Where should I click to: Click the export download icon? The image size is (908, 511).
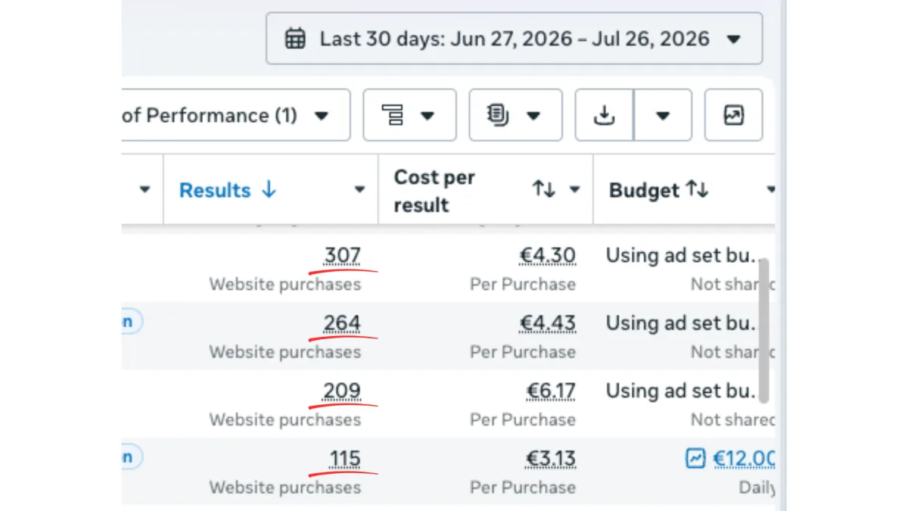pos(604,115)
